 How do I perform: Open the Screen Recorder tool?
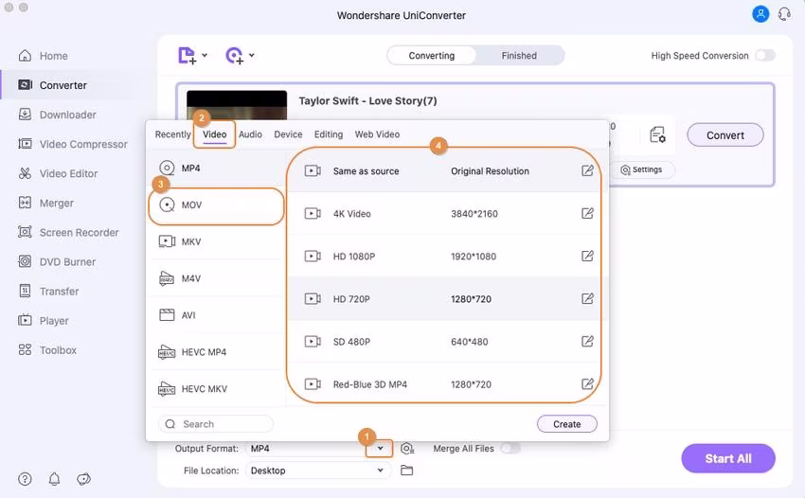click(x=68, y=232)
